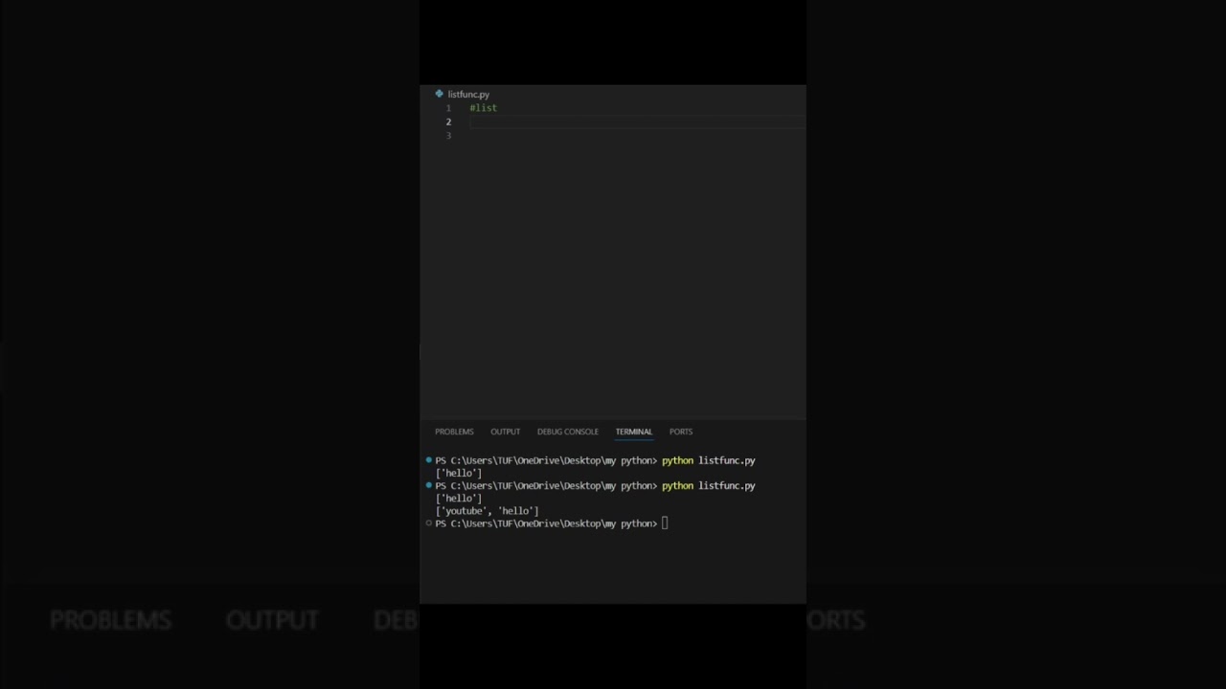The height and width of the screenshot is (689, 1226).
Task: Click the first 'python listfunc.py' command
Action: (708, 460)
